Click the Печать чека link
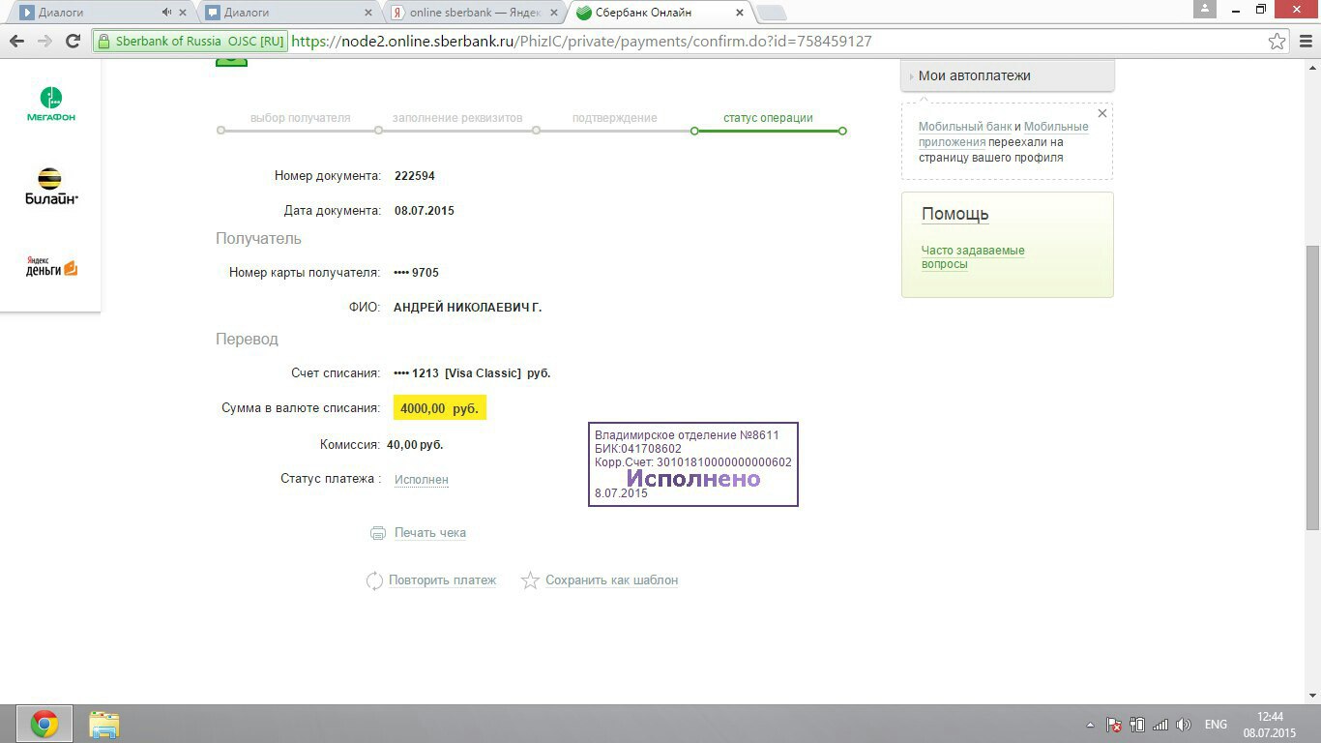Image resolution: width=1321 pixels, height=743 pixels. point(430,533)
